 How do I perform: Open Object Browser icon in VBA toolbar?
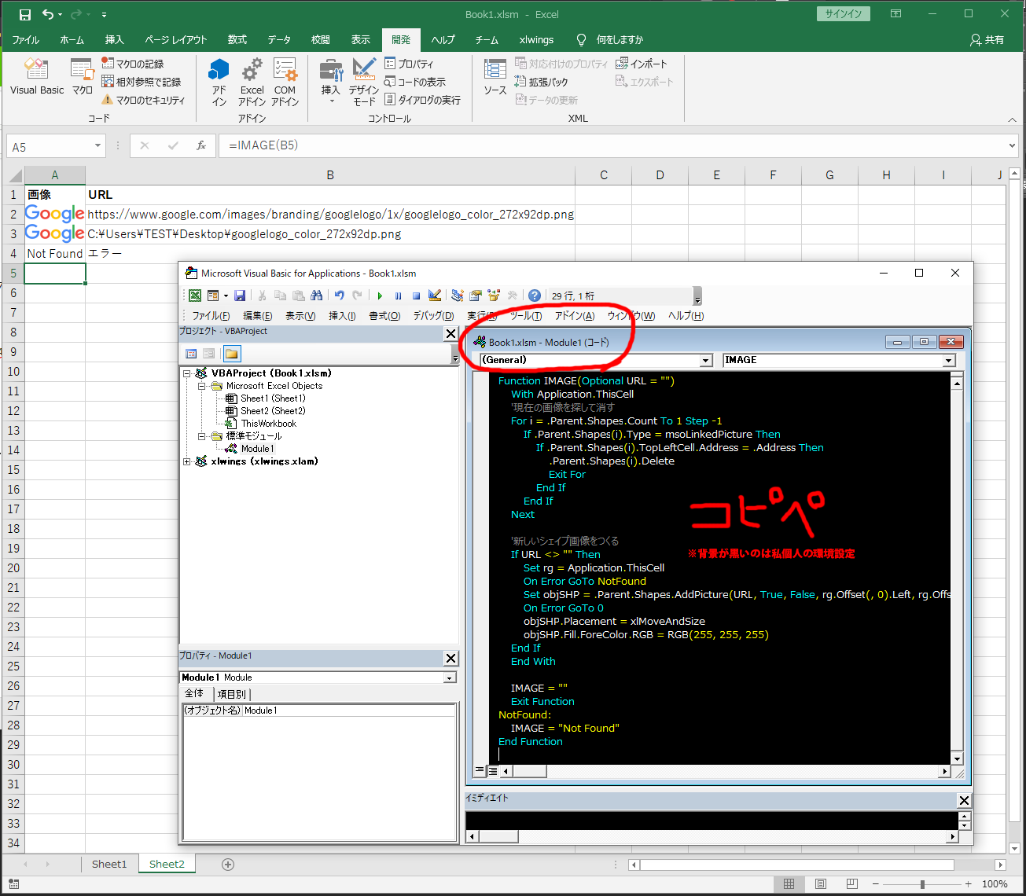494,296
